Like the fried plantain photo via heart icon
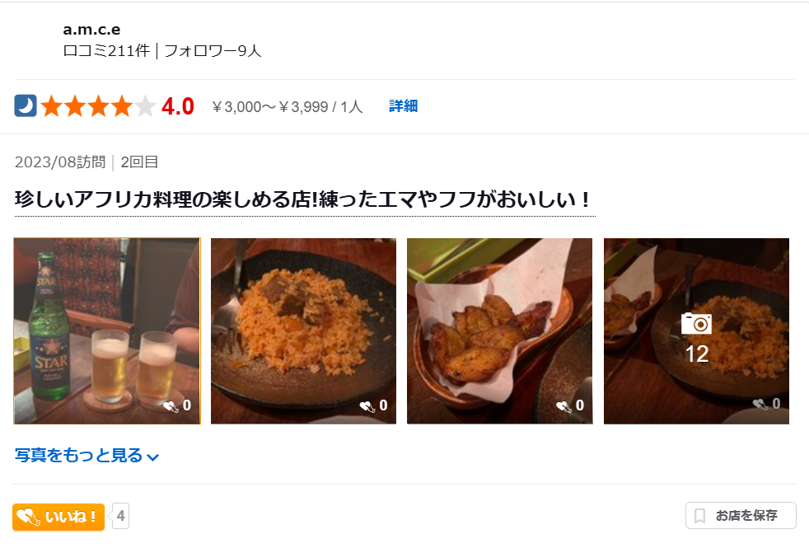809x548 pixels. tap(563, 406)
